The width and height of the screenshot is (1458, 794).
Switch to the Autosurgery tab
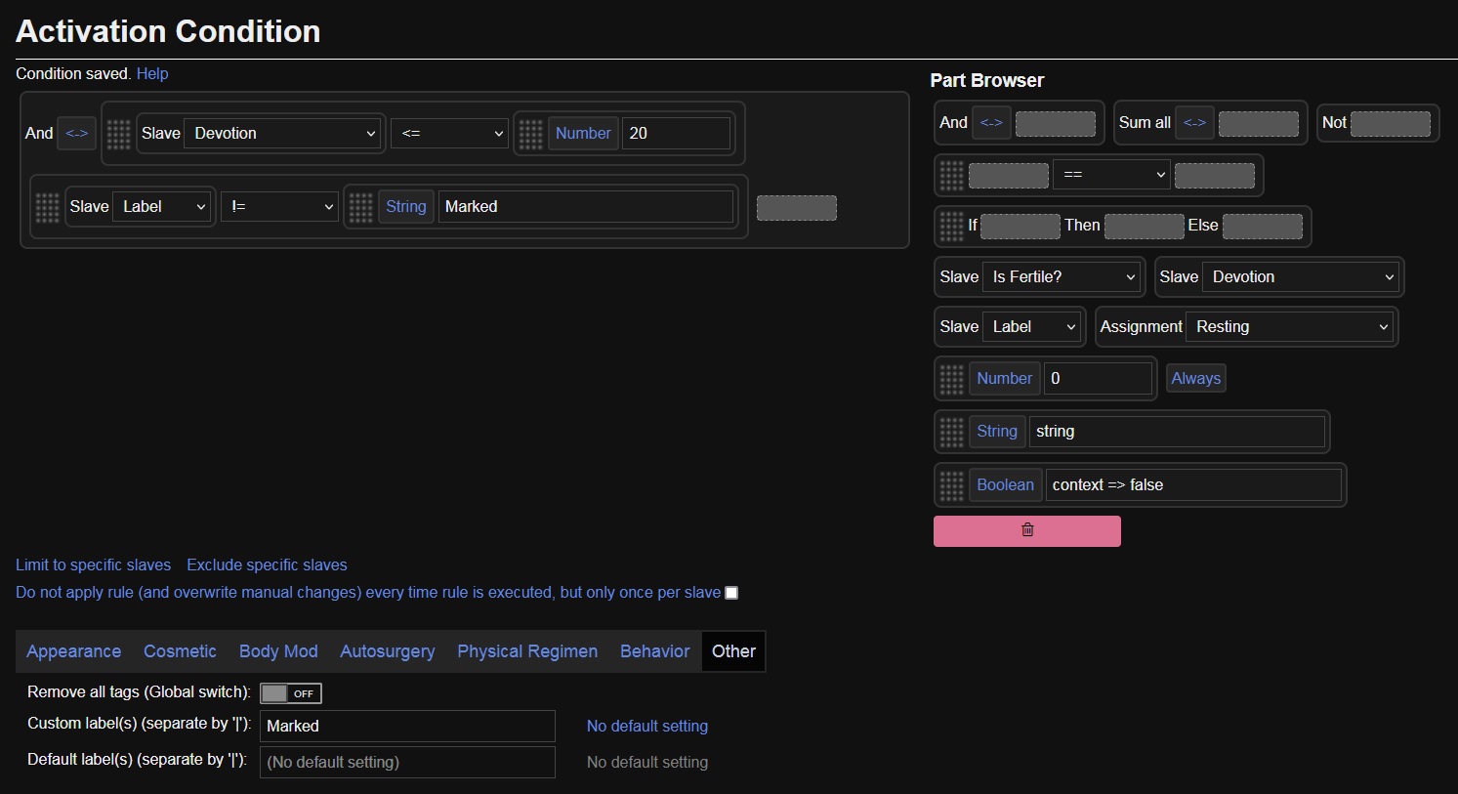click(x=387, y=651)
